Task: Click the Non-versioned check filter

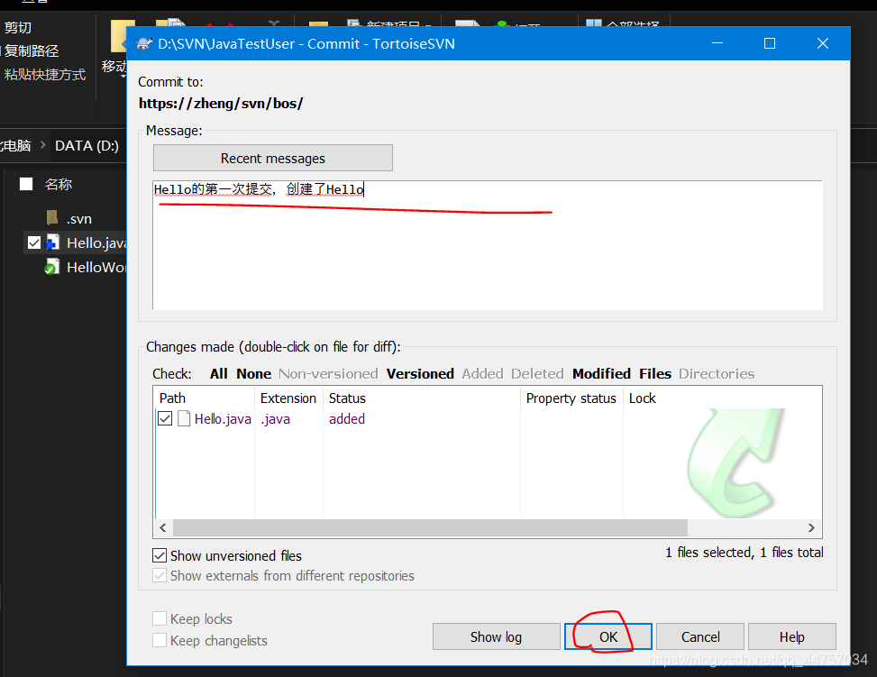Action: tap(328, 374)
